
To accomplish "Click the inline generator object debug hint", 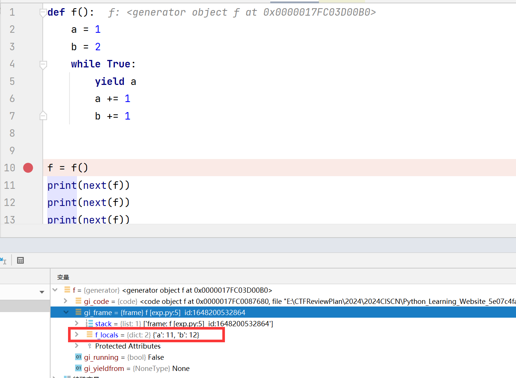I will [x=242, y=12].
